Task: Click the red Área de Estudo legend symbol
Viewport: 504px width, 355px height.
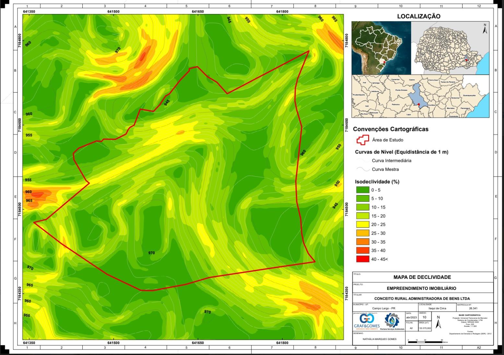Action: tap(363, 140)
